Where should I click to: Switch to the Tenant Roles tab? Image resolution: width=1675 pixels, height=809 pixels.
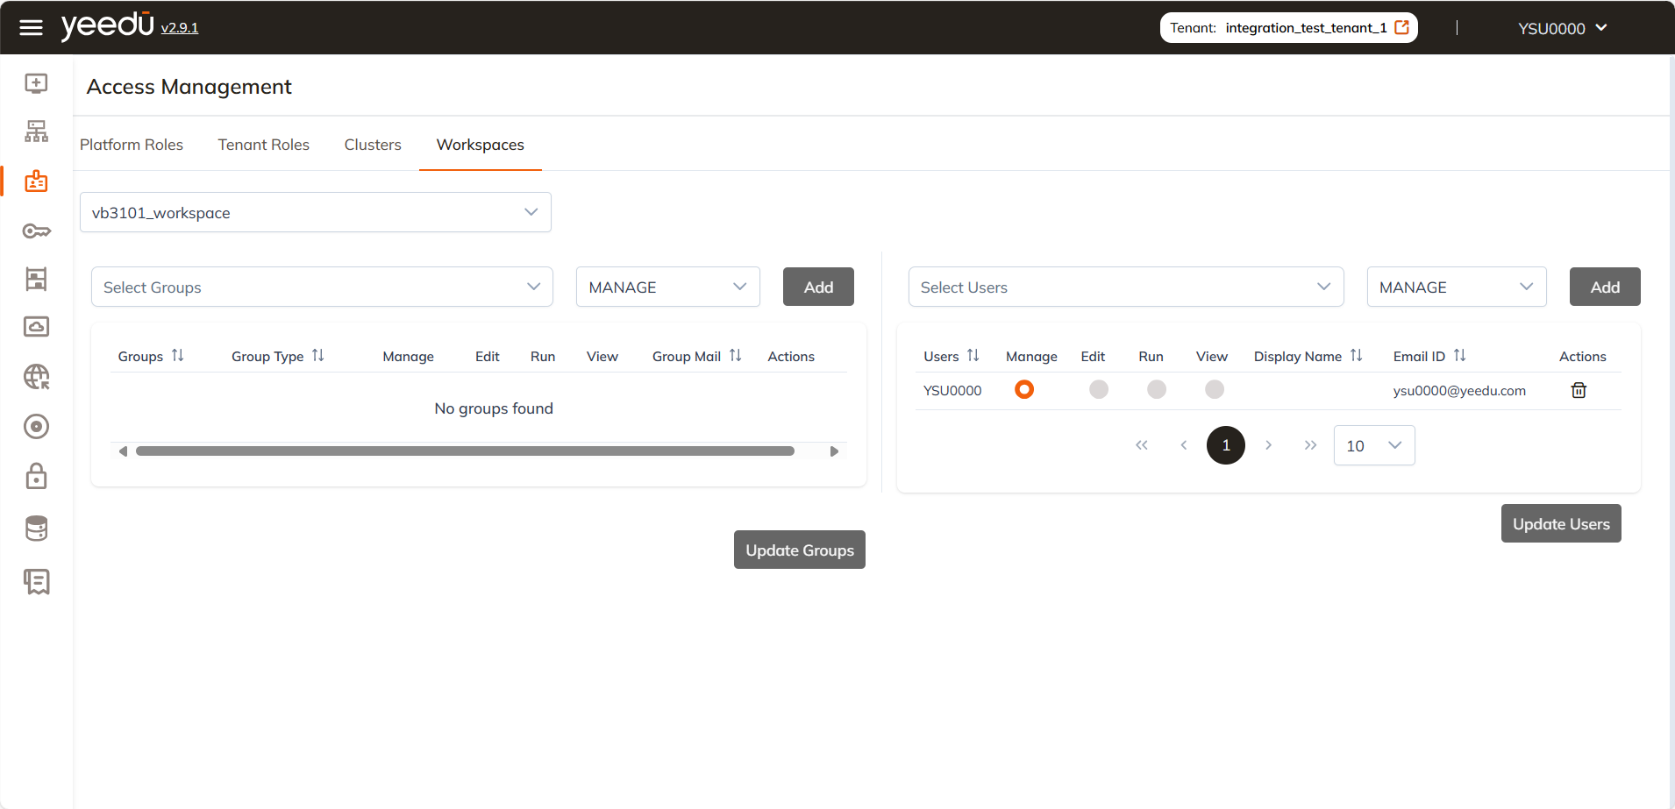[x=263, y=144]
